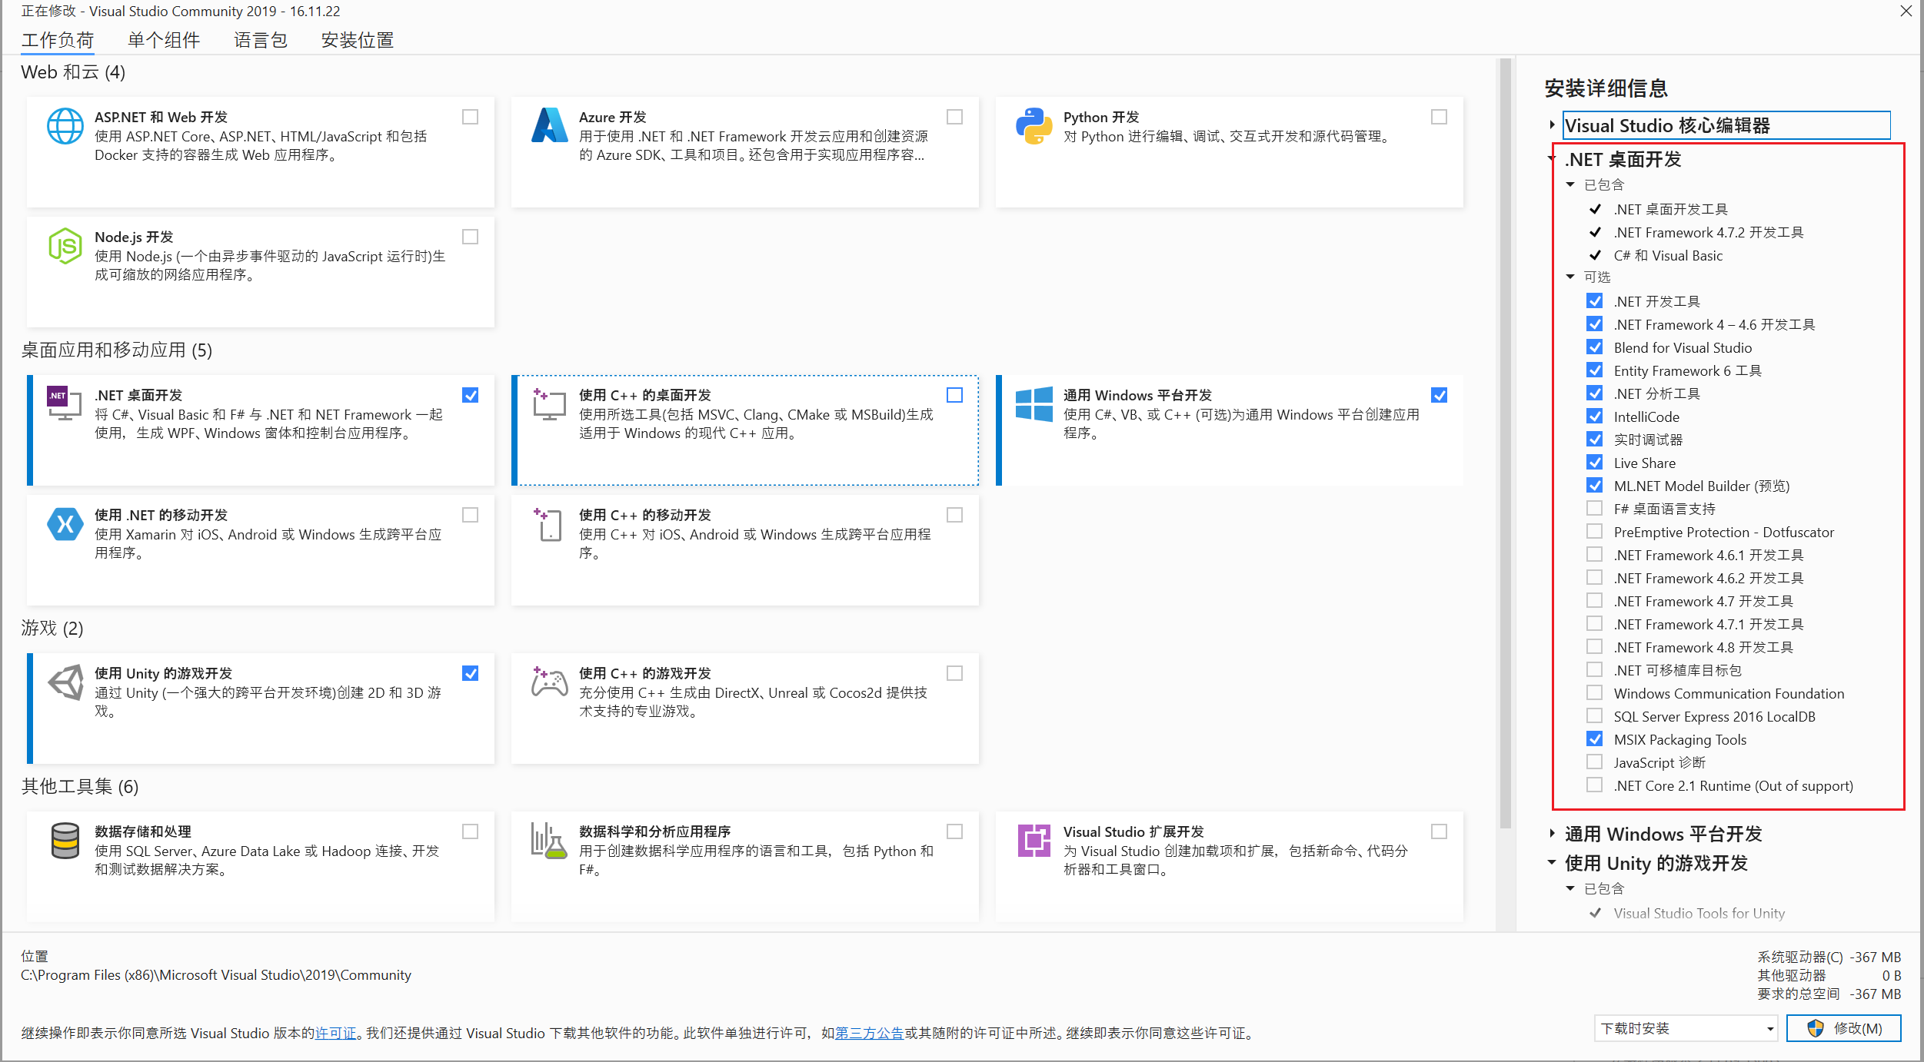Check the Node.js 开发 workload checkbox
Viewport: 1924px width, 1062px height.
tap(470, 237)
